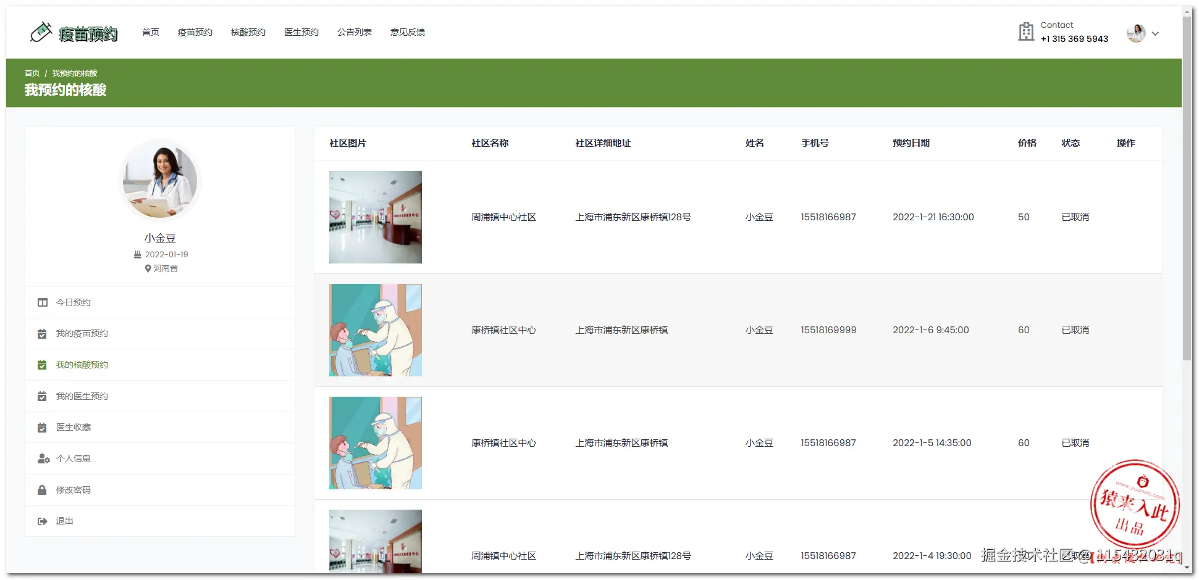Click the 修改密码 lock icon
Image resolution: width=1199 pixels, height=580 pixels.
(x=42, y=490)
